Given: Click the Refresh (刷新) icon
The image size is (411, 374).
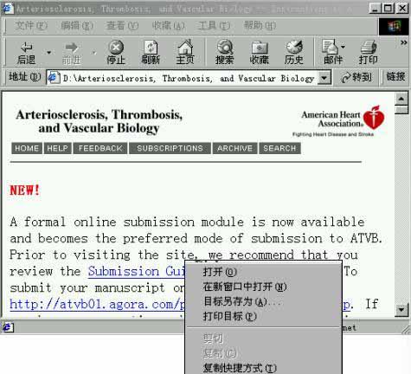Looking at the screenshot, I should click(x=151, y=52).
